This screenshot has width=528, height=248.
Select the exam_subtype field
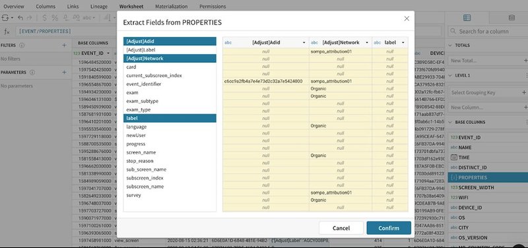click(x=170, y=102)
